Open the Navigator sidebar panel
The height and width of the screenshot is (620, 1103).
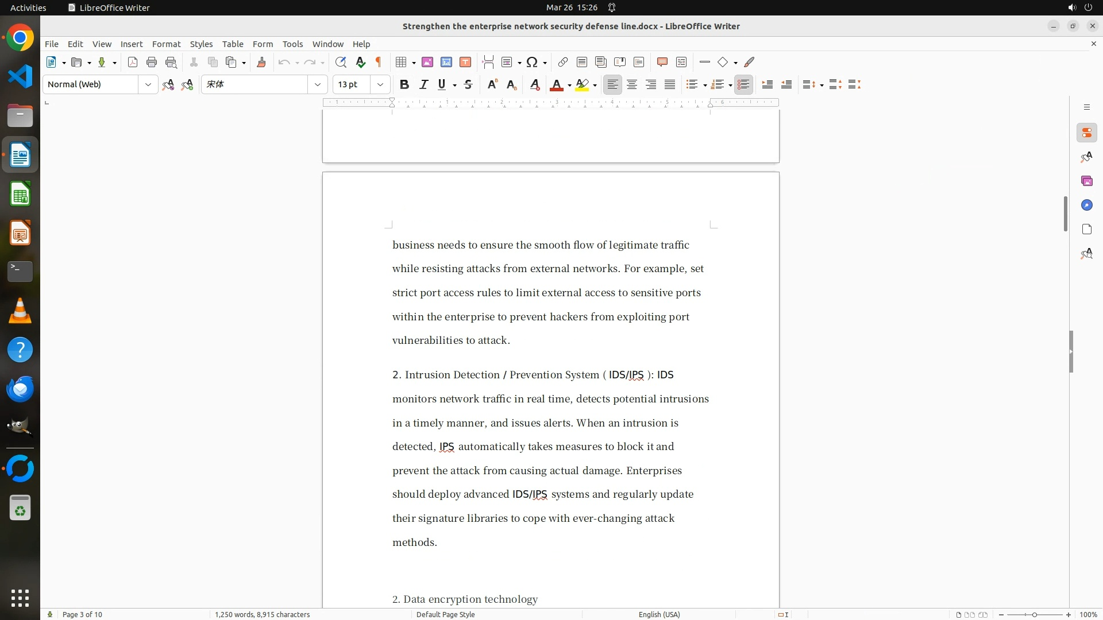coord(1086,205)
